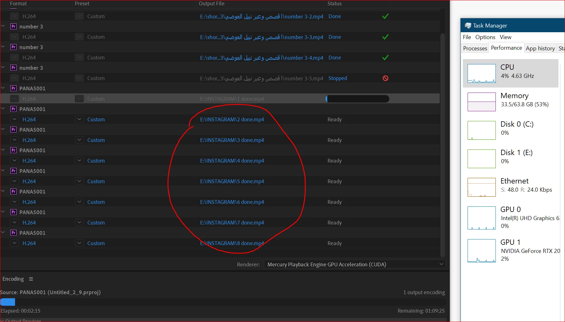Click the Premiere icon above 3 done.mp4 output

[13, 130]
